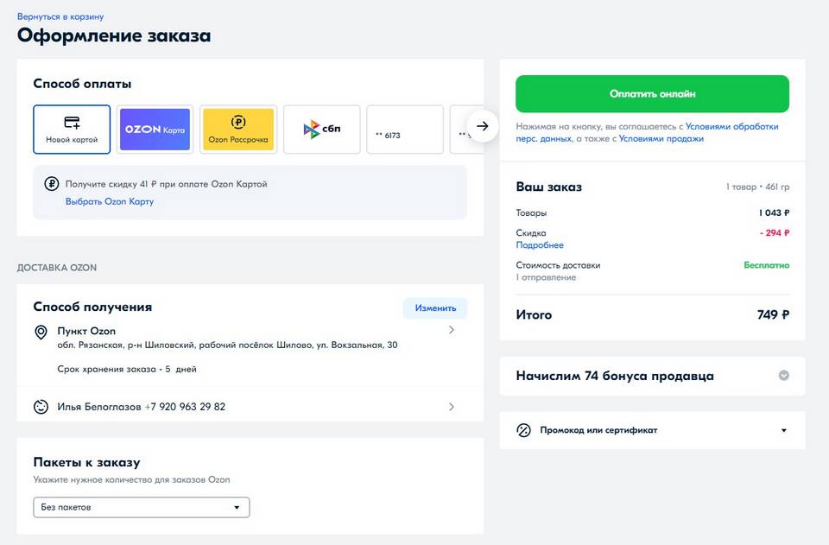The height and width of the screenshot is (545, 829).
Task: Open the Пункт Ozon address chevron
Action: click(451, 330)
